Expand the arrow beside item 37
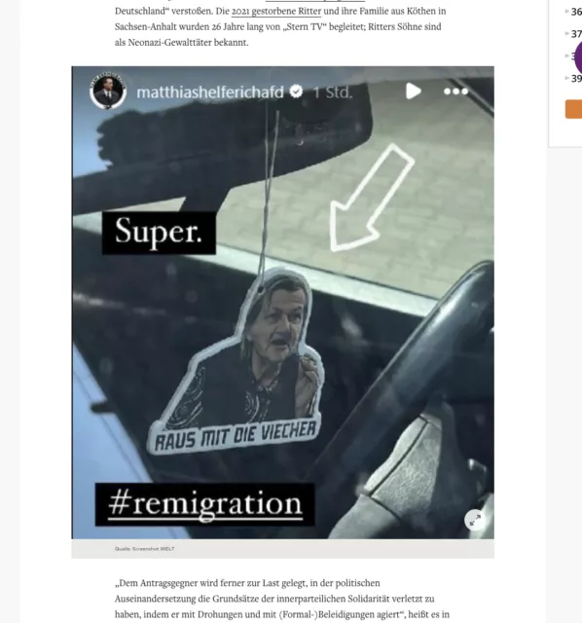582x623 pixels. point(566,34)
